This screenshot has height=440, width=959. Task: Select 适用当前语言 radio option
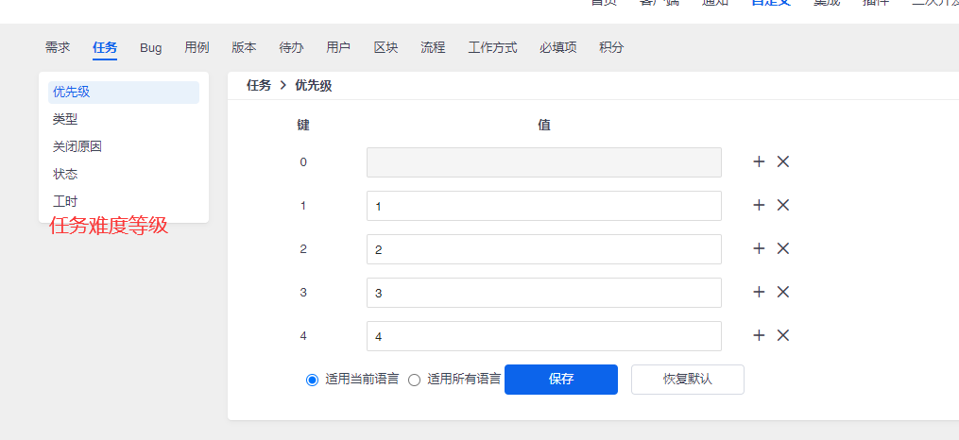point(313,380)
